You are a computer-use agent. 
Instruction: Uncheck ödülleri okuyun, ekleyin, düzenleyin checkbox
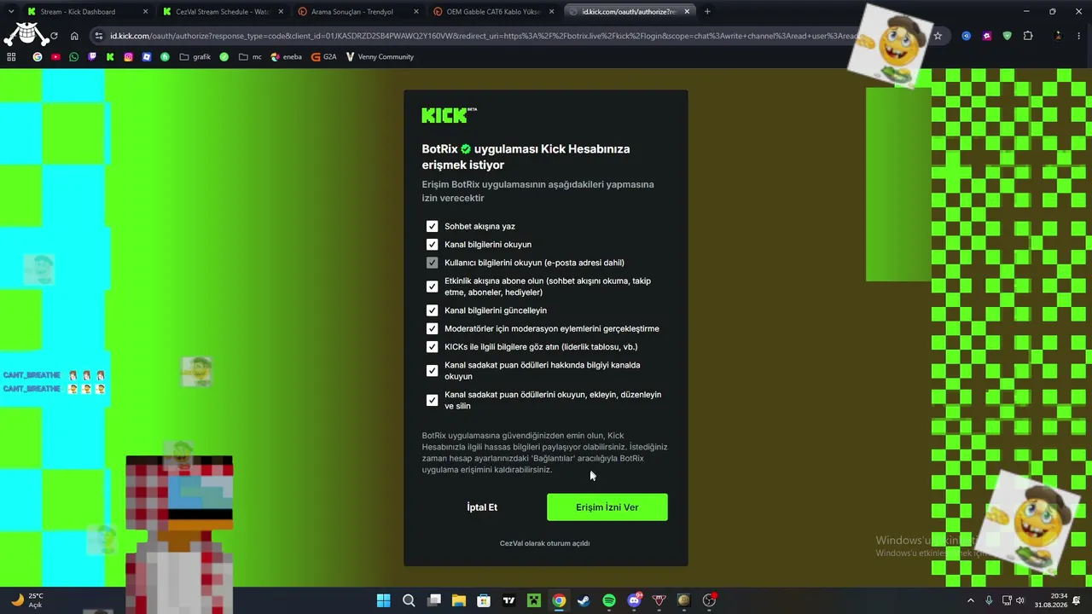pos(432,400)
